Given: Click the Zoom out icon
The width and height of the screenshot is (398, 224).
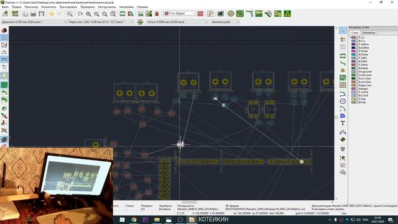Looking at the screenshot, I should tap(96, 14).
